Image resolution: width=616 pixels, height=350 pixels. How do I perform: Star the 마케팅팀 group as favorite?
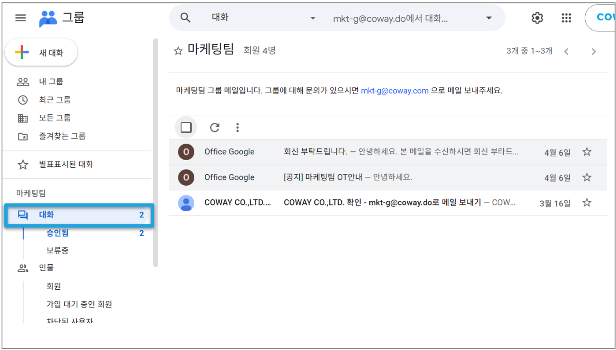pyautogui.click(x=178, y=51)
